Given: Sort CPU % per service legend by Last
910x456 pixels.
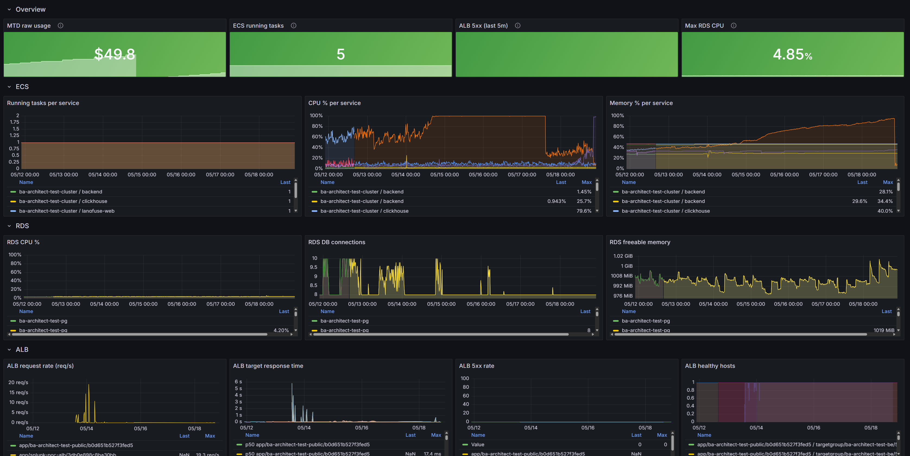Looking at the screenshot, I should coord(561,182).
